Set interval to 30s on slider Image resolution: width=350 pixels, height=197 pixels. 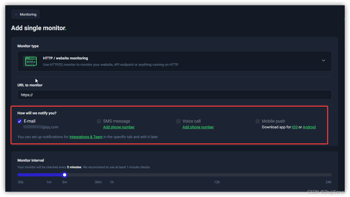click(20, 182)
